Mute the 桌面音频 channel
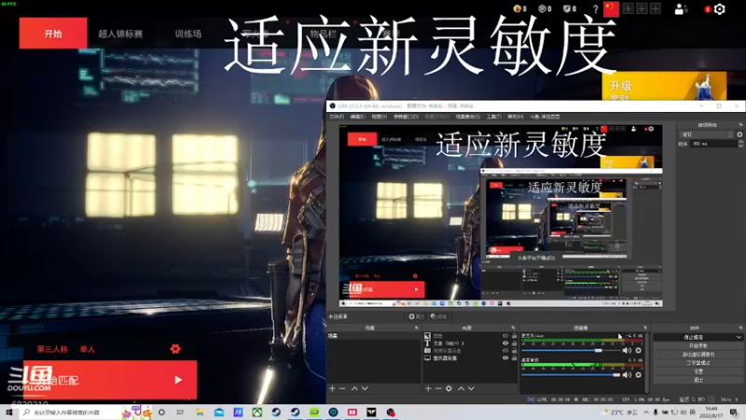The height and width of the screenshot is (420, 746). (x=627, y=375)
